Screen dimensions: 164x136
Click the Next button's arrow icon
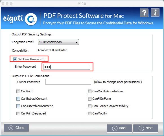[x=141, y=128]
